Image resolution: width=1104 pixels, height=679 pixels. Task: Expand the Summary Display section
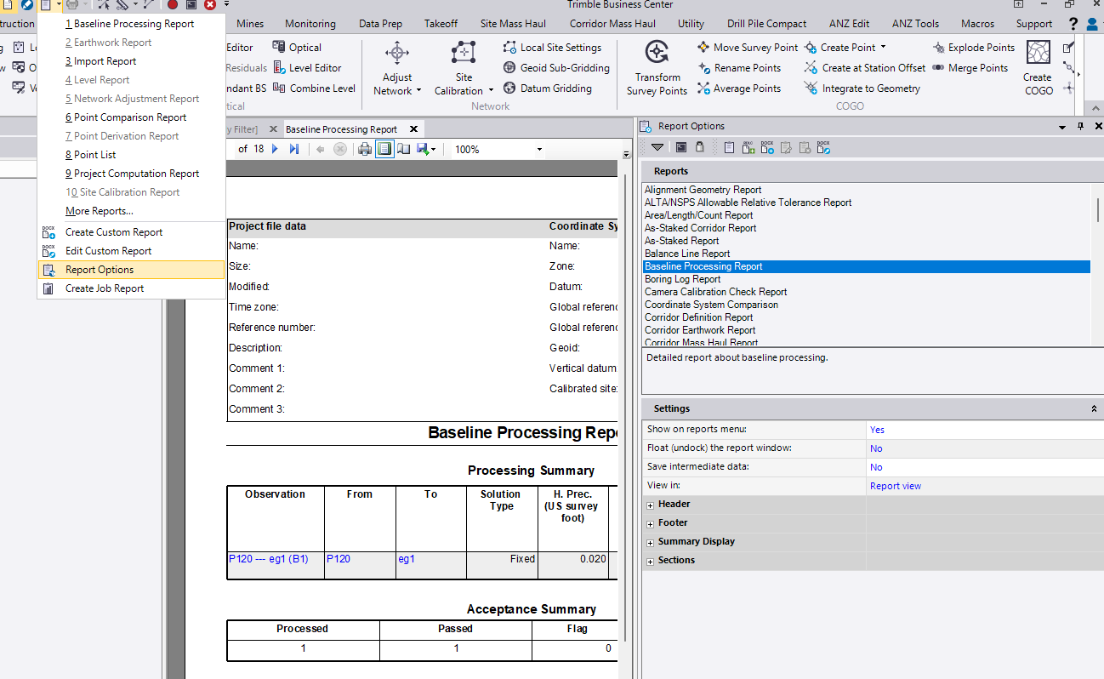point(651,542)
